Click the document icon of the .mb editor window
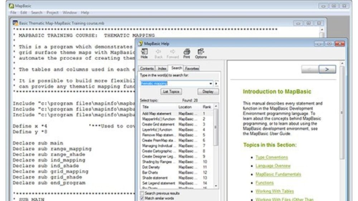The height and width of the screenshot is (201, 358). (x=15, y=23)
